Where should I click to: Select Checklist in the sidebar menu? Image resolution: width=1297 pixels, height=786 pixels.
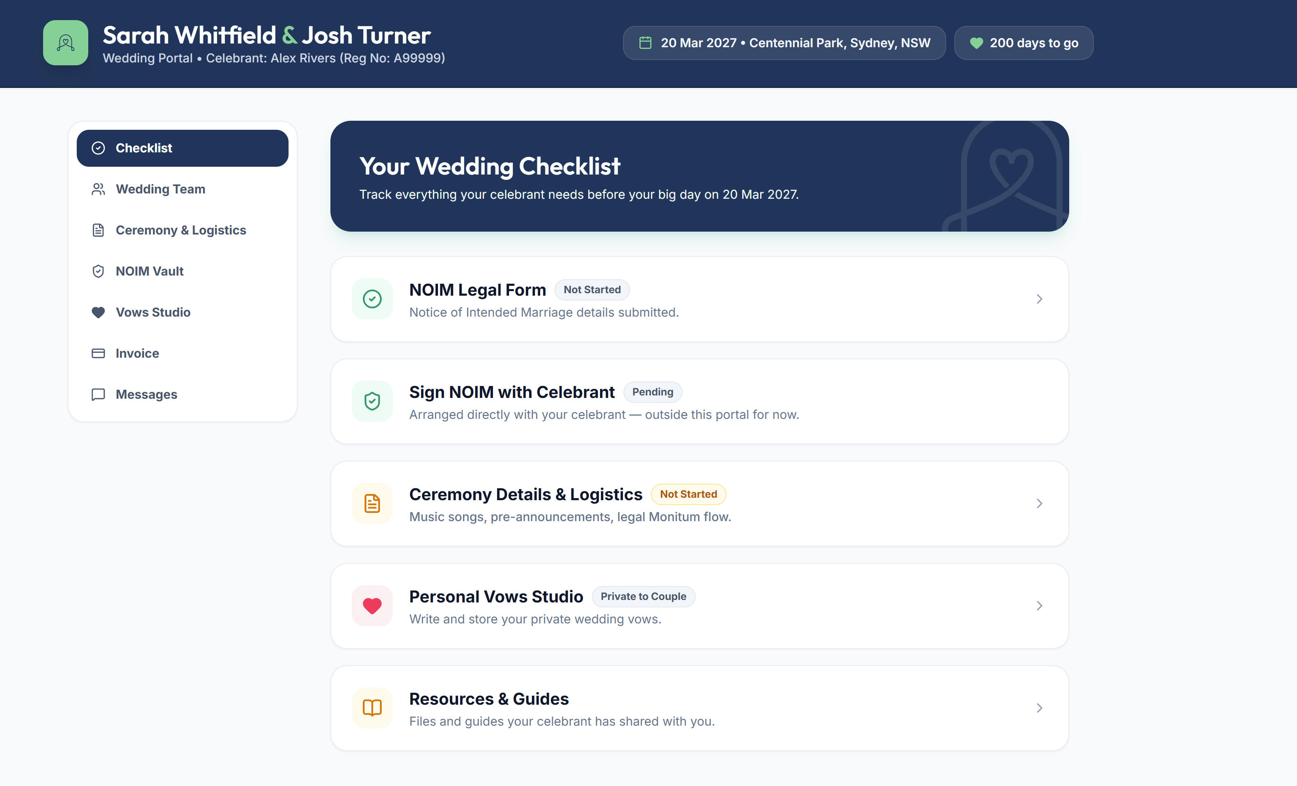click(183, 148)
